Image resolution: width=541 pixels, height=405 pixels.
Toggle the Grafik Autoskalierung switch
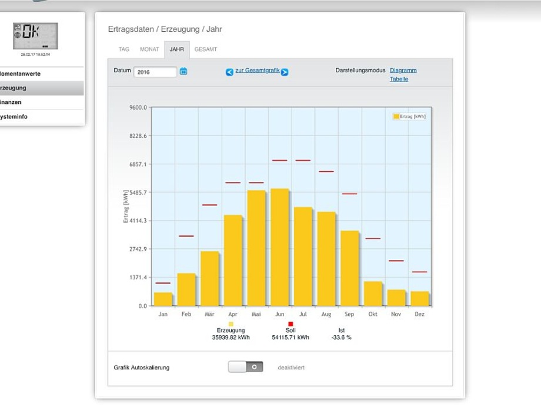point(246,367)
